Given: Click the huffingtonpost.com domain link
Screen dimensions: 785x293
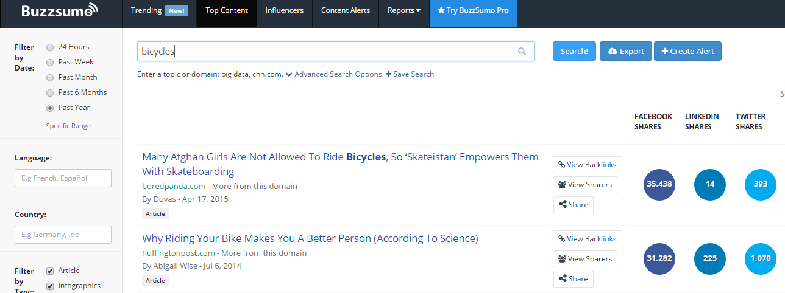Looking at the screenshot, I should 179,253.
